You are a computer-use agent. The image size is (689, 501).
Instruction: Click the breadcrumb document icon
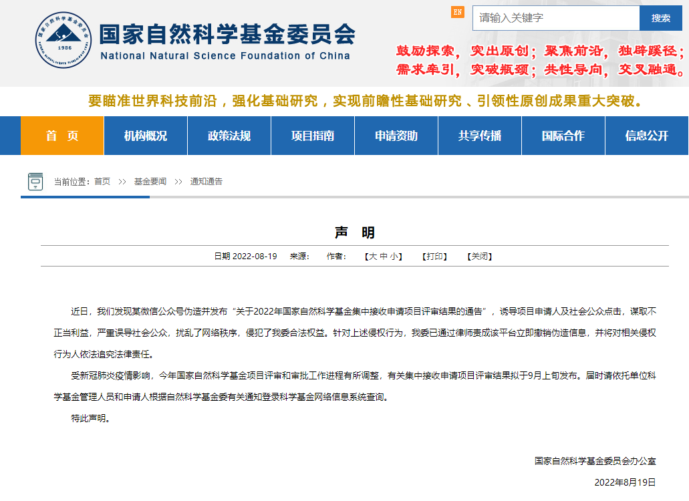35,182
